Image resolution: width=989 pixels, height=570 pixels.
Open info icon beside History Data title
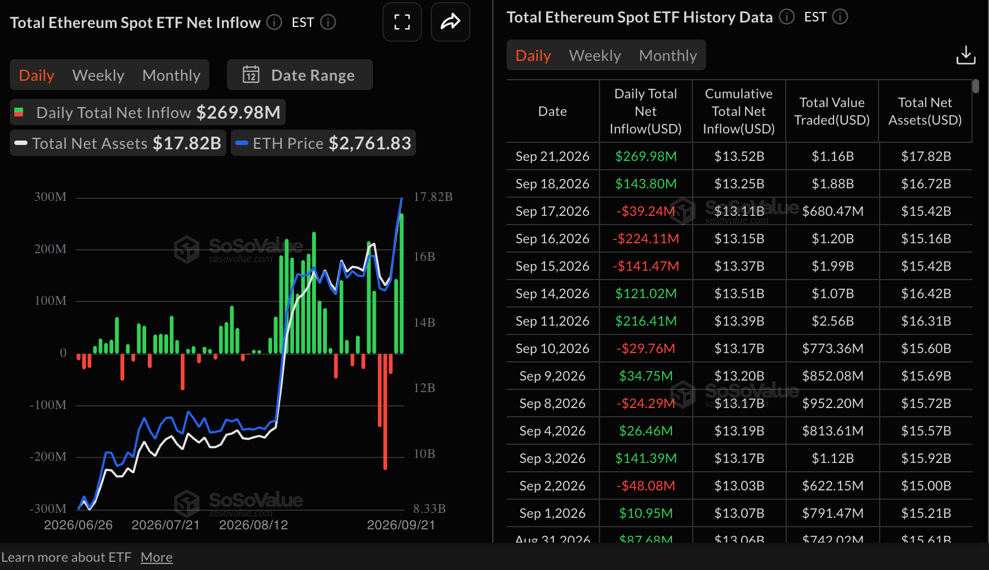tap(787, 17)
